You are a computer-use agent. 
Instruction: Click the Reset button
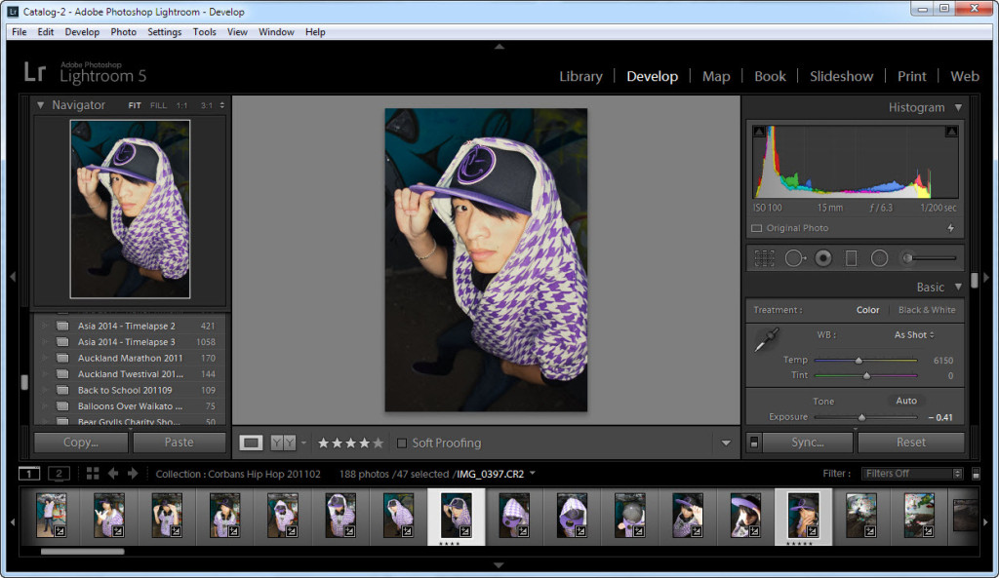point(910,443)
